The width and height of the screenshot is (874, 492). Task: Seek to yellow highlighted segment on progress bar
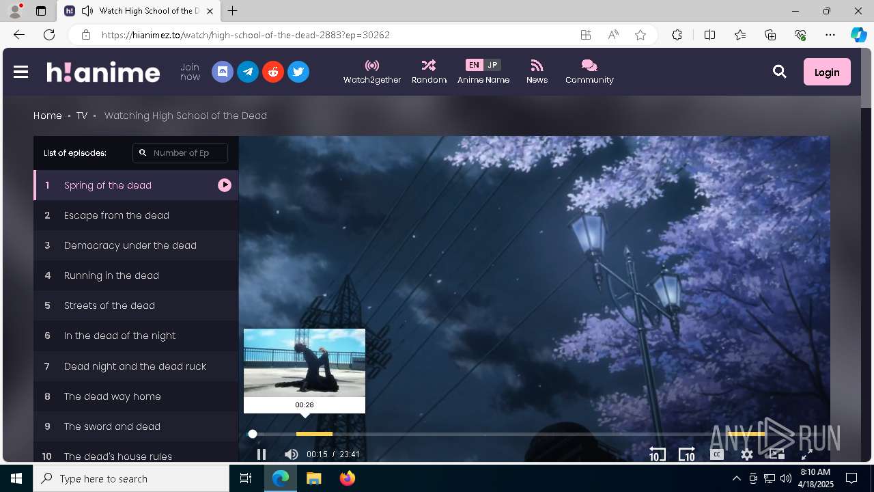coord(314,434)
